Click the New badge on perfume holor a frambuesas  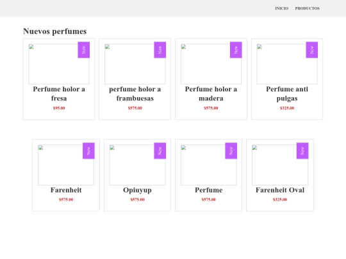(x=160, y=50)
